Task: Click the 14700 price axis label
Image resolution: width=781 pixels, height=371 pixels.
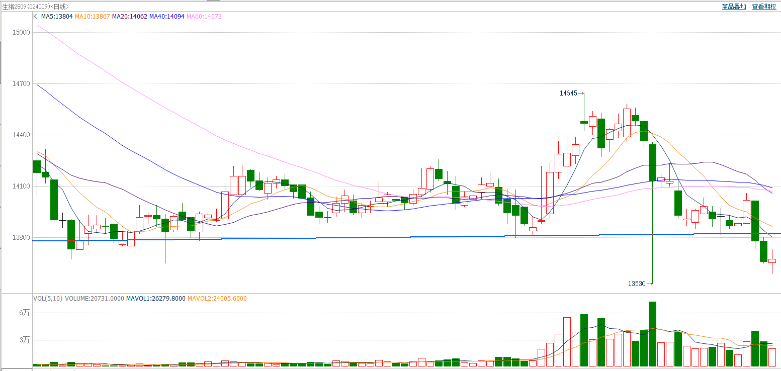Action: [22, 84]
